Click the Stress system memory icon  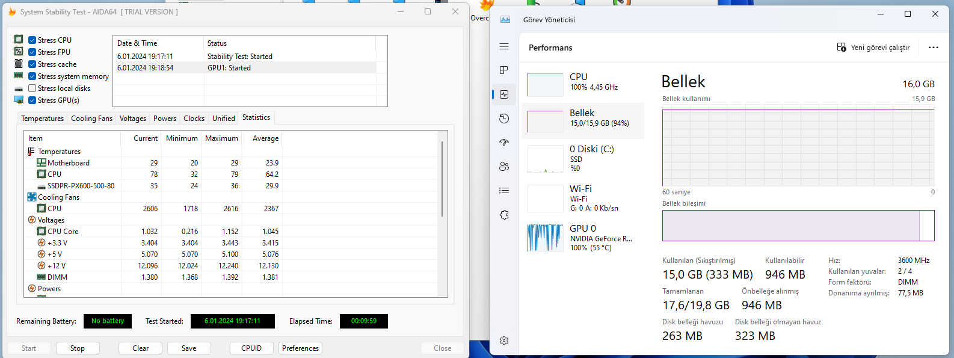(19, 76)
